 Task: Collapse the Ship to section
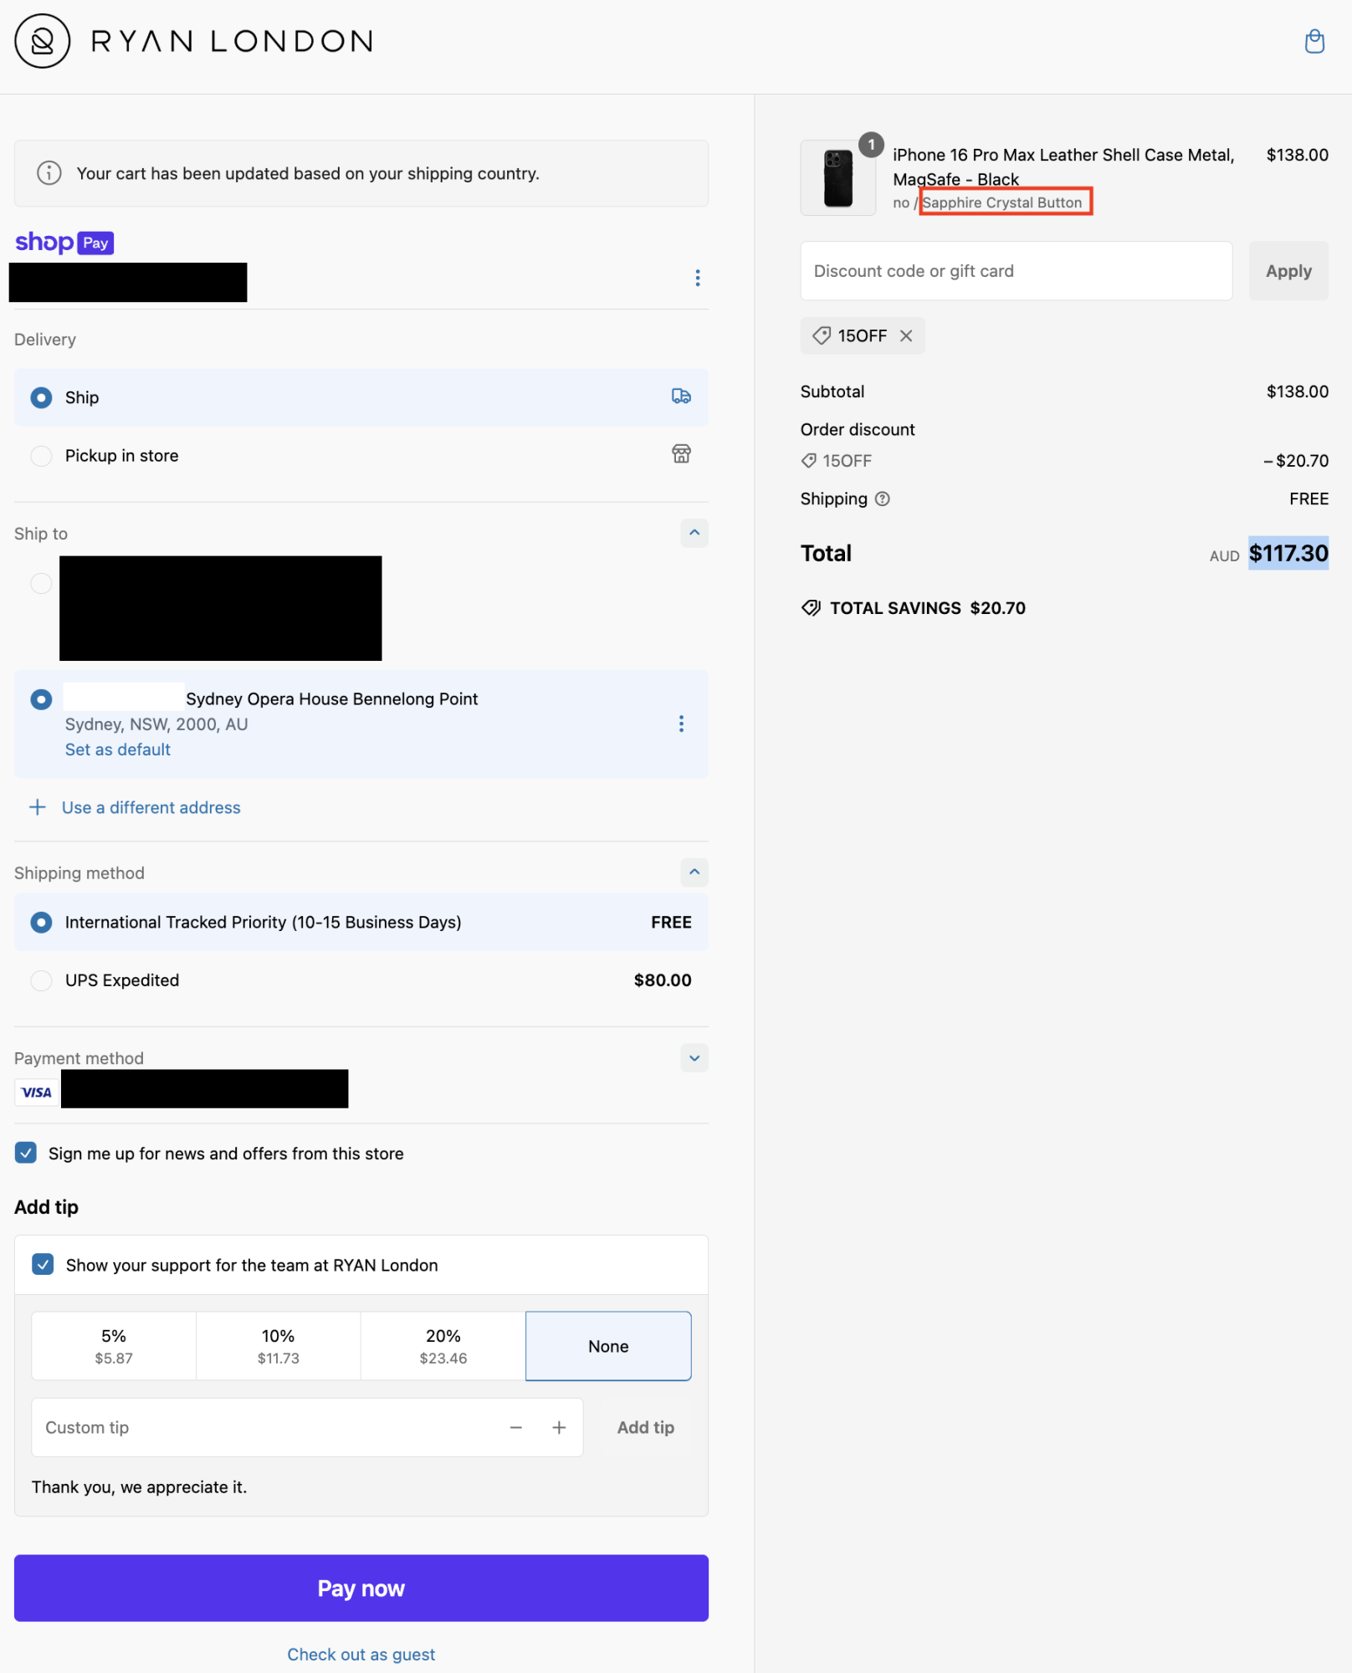point(694,533)
